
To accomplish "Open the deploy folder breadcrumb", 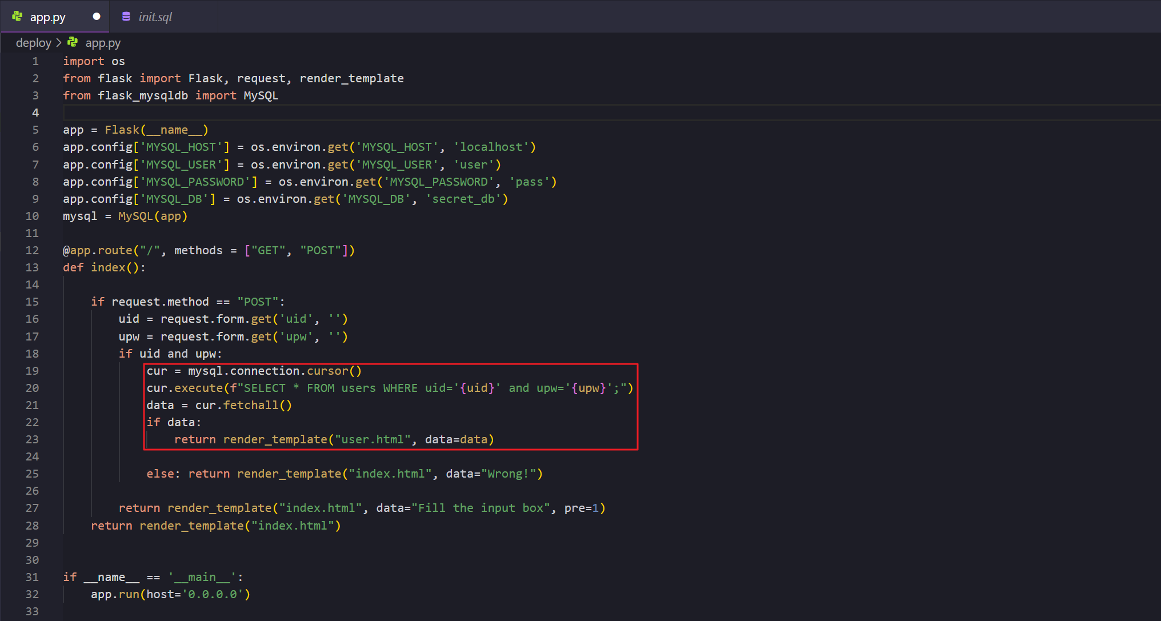I will [33, 43].
